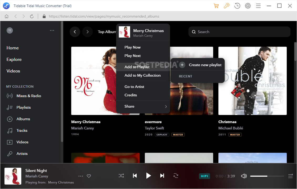297x189 pixels.
Task: Skip to next track
Action: tap(162, 176)
